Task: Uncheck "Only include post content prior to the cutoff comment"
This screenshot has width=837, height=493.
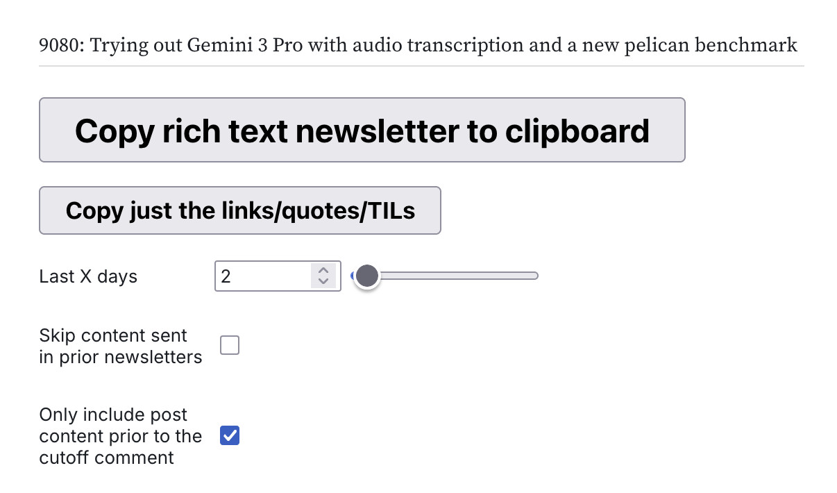Action: (229, 435)
